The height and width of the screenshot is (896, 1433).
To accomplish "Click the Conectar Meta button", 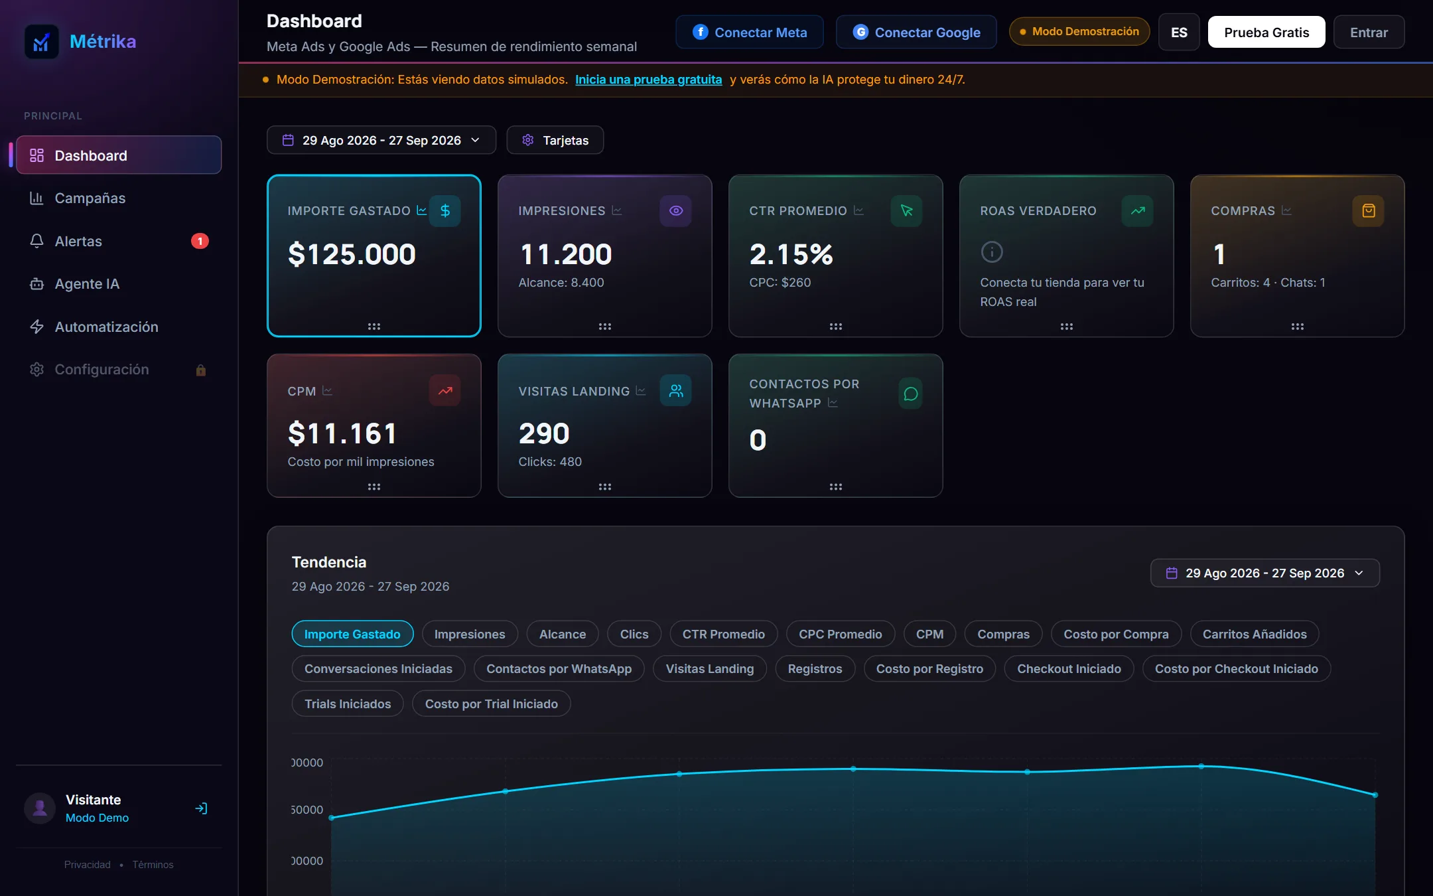I will [750, 32].
